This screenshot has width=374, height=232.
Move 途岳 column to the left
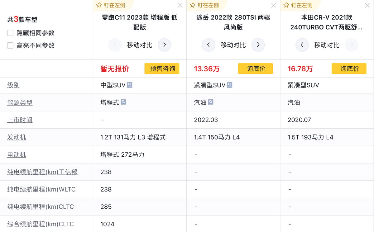209,45
